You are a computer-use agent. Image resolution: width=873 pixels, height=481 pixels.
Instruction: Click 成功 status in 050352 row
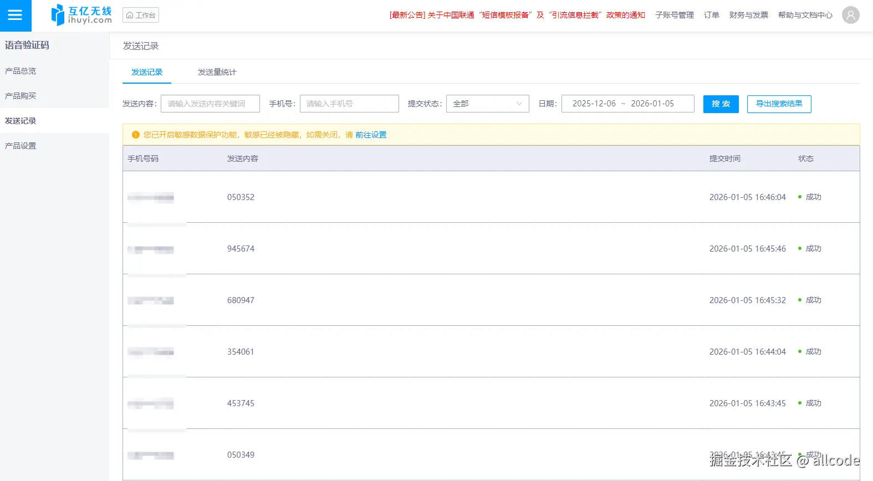813,197
